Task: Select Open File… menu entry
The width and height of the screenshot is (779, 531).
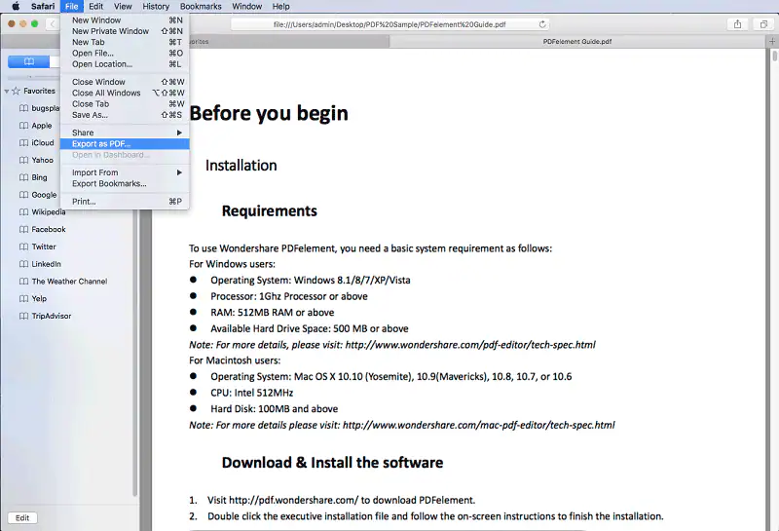Action: tap(125, 54)
